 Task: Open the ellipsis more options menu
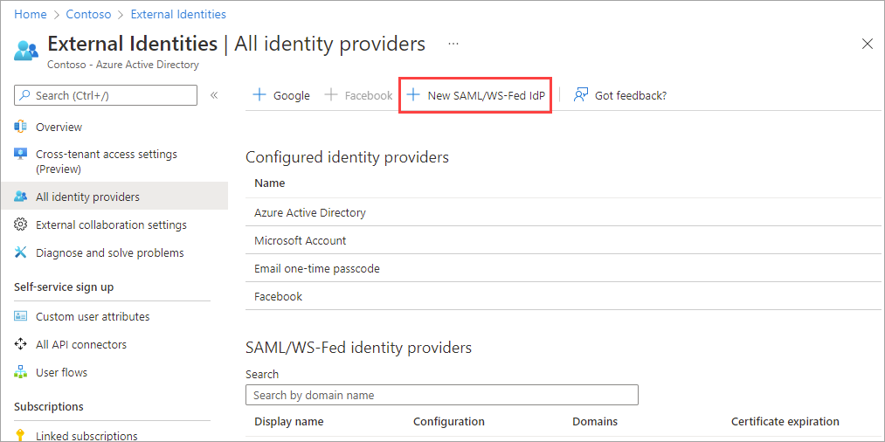[453, 43]
